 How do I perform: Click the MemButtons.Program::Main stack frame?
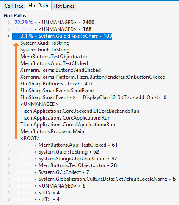pos(52,131)
